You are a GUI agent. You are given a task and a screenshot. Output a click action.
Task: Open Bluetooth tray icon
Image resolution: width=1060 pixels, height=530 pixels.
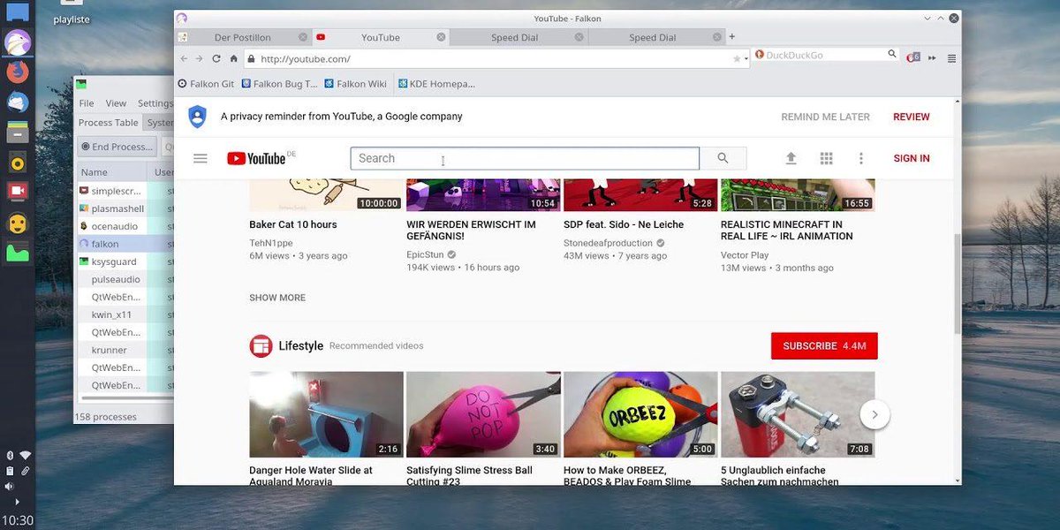[x=11, y=455]
